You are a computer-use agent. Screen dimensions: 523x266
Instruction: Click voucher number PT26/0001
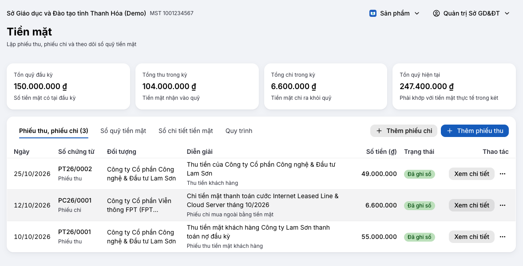75,232
